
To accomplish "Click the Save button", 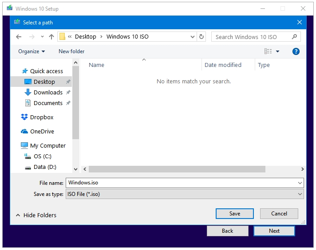I will click(235, 214).
